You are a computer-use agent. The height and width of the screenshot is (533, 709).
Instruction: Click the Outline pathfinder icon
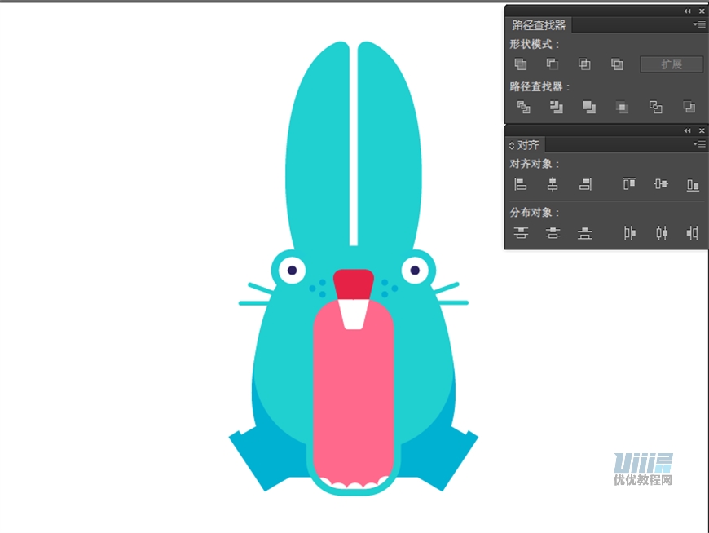point(656,107)
